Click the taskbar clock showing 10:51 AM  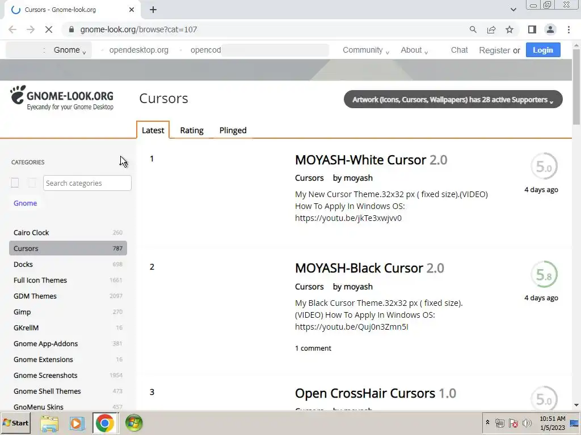point(553,423)
